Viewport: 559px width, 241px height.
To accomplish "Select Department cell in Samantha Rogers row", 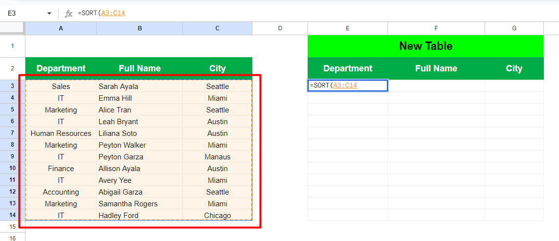I will point(61,204).
